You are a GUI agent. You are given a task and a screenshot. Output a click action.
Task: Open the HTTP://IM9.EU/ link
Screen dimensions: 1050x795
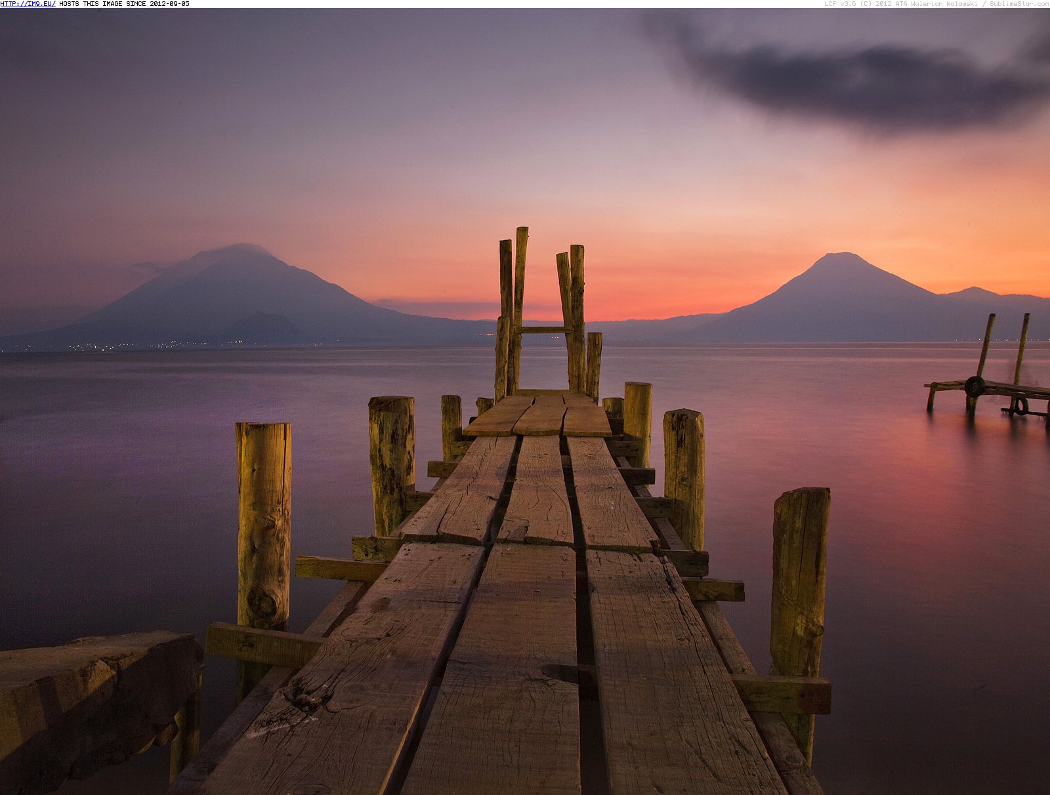[x=28, y=4]
